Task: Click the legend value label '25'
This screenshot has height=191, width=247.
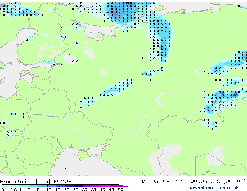Action: pyautogui.click(x=76, y=189)
